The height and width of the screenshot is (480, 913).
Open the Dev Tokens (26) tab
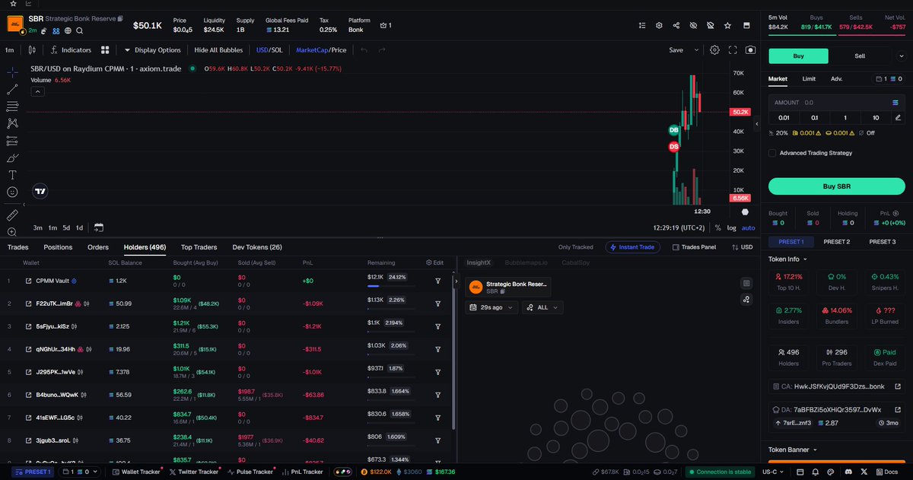pyautogui.click(x=257, y=247)
